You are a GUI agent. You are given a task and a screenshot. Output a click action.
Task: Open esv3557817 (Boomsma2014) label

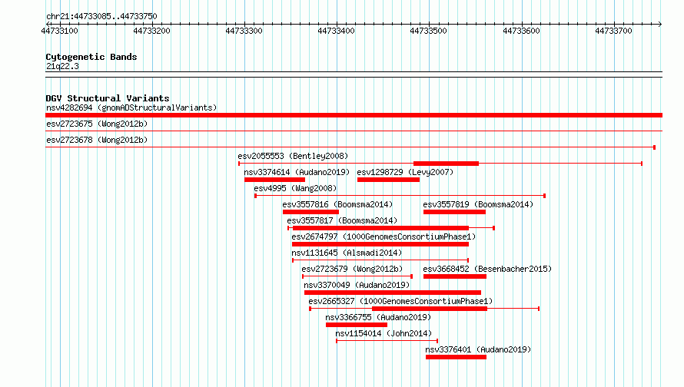342,220
